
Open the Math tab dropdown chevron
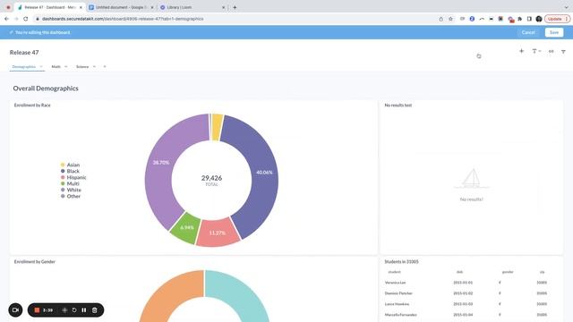click(x=65, y=67)
